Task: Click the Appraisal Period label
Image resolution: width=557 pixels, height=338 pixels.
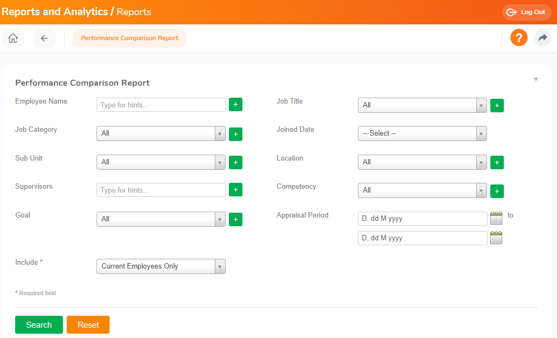Action: (x=302, y=215)
